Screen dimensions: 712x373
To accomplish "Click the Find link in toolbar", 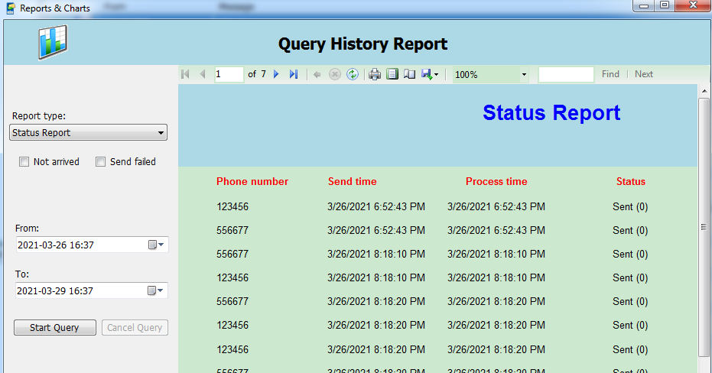I will pos(610,74).
